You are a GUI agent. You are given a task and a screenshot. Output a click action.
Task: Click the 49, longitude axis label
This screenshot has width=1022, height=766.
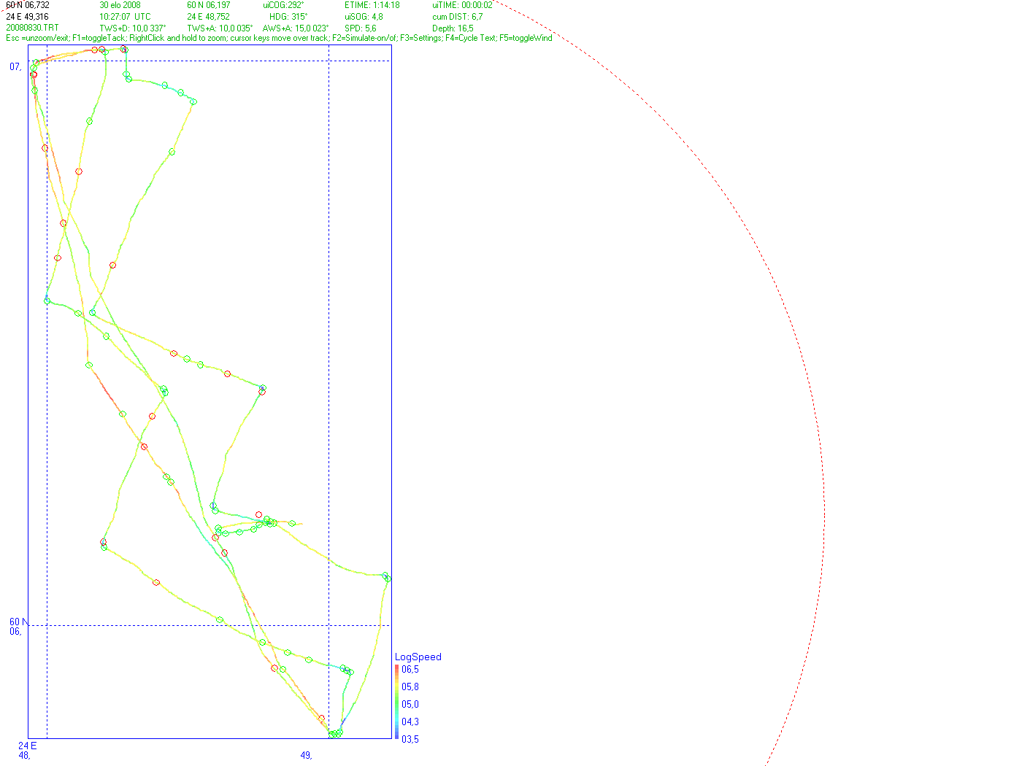tap(307, 755)
